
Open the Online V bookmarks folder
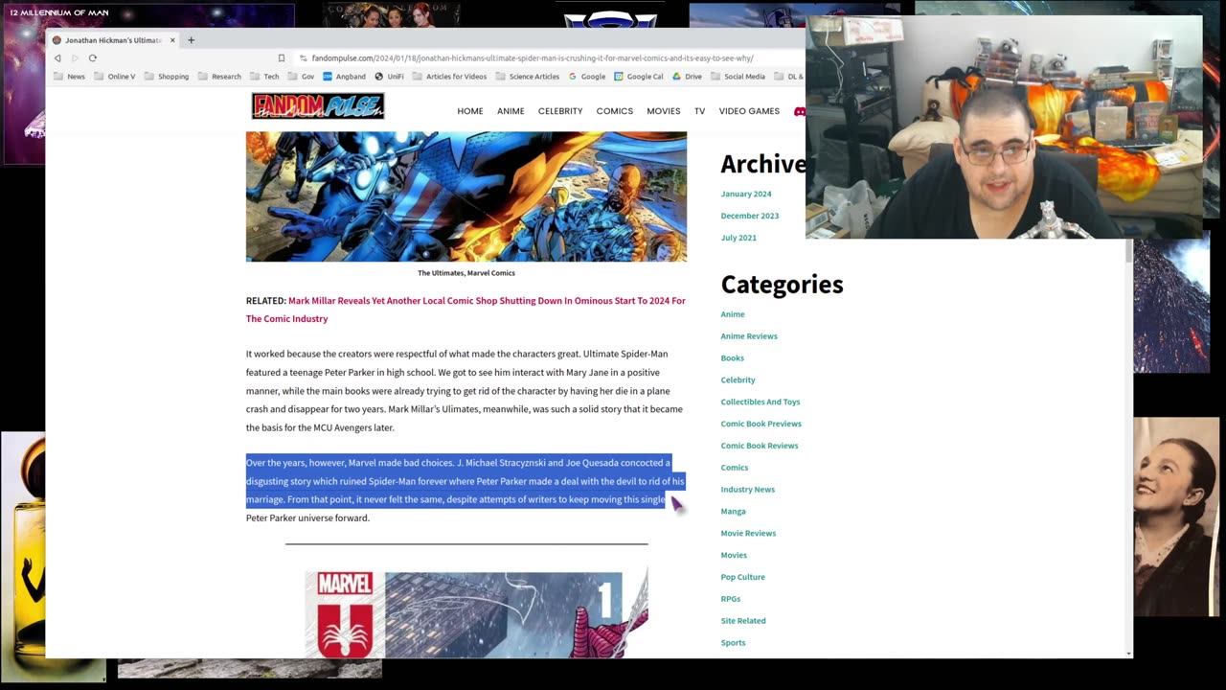coord(114,77)
